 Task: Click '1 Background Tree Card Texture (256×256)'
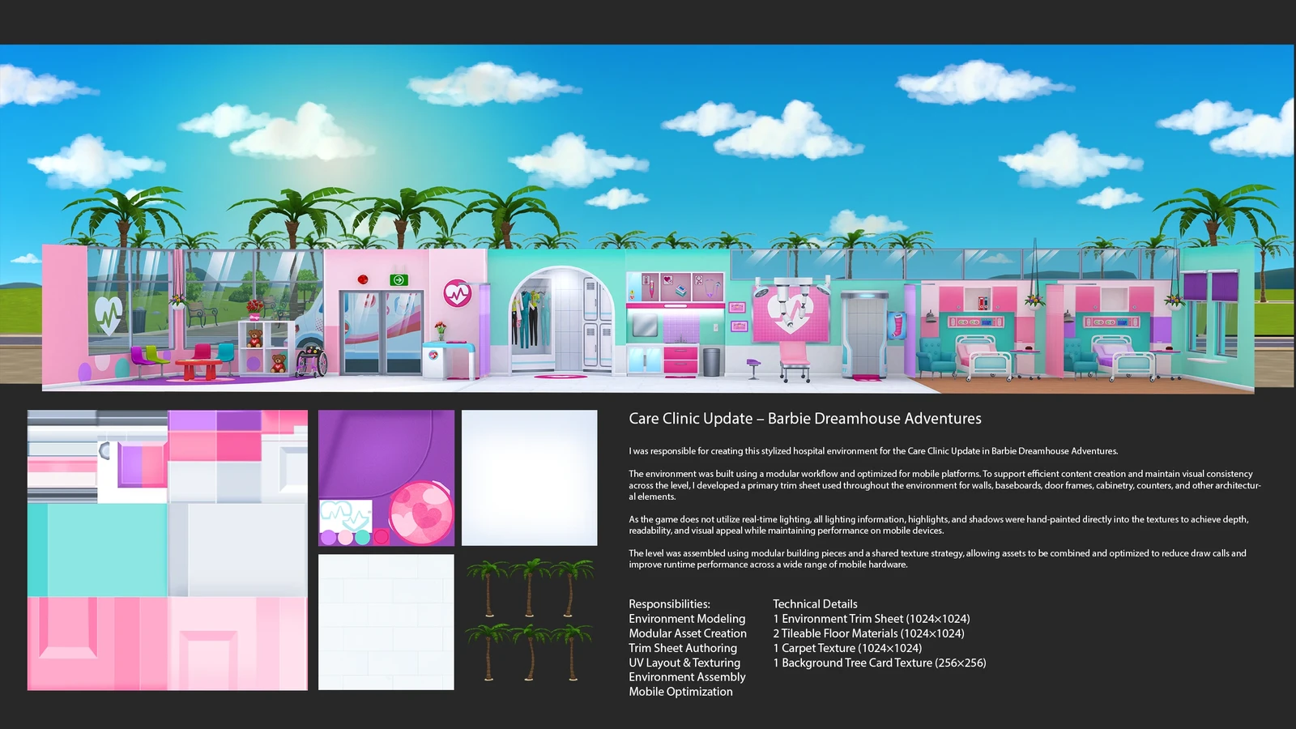point(880,663)
